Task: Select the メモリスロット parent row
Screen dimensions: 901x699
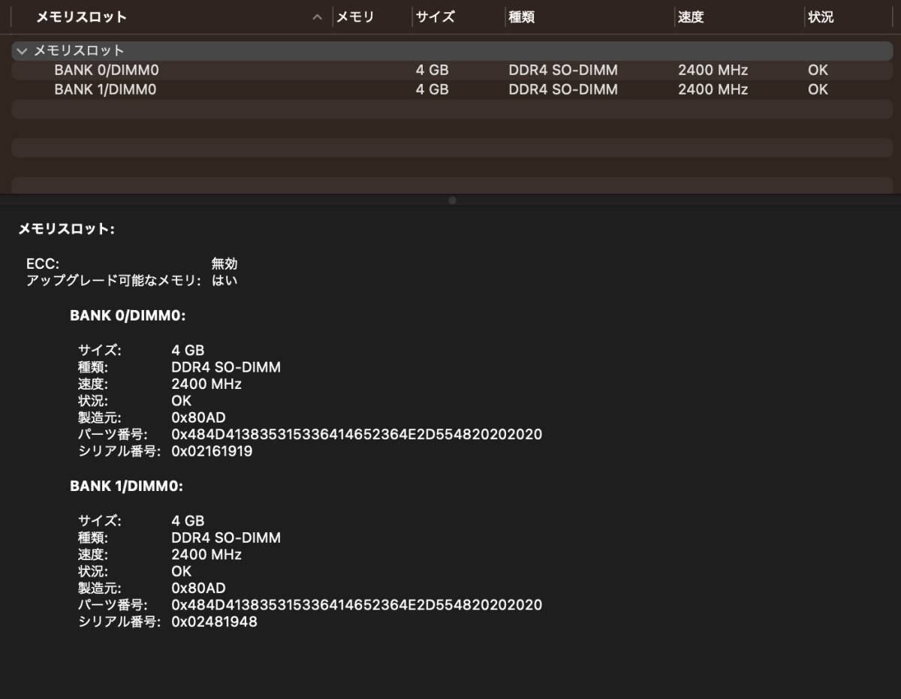Action: 452,51
